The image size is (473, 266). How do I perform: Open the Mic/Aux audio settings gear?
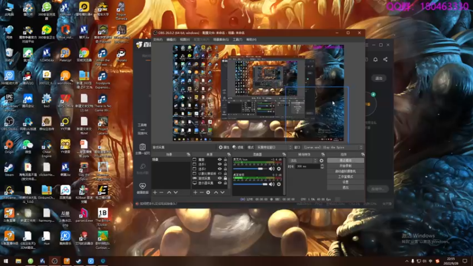(x=279, y=169)
